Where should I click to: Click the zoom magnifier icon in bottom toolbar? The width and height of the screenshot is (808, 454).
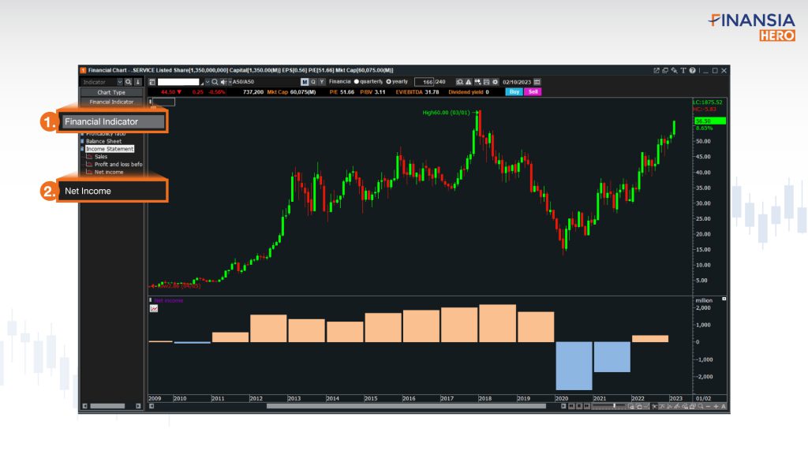pyautogui.click(x=701, y=406)
